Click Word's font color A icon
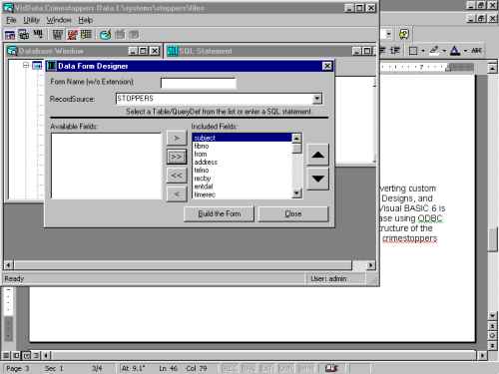Image resolution: width=499 pixels, height=374 pixels. pyautogui.click(x=455, y=51)
